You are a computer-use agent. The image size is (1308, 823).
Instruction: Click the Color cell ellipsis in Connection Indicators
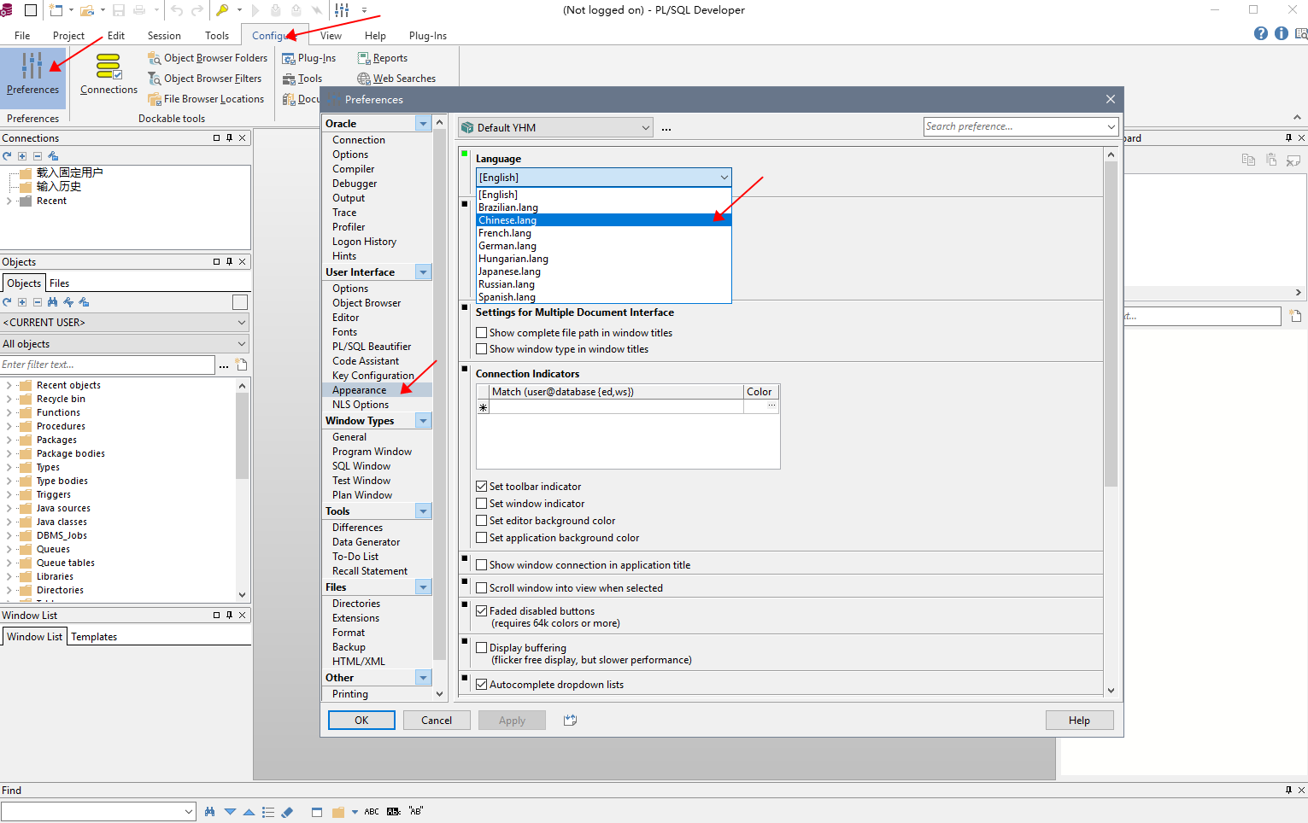click(x=771, y=407)
